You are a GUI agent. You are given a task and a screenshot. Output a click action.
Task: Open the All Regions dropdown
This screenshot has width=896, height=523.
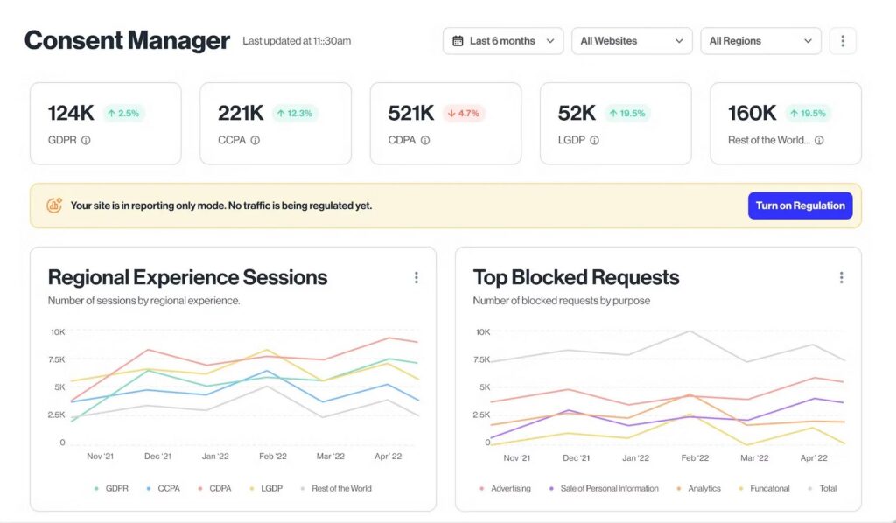760,41
